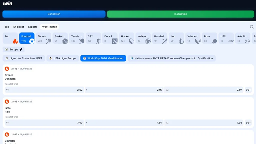Filter by Ligue des Champions UEFA
Screen dimensions: 256x144
(x=24, y=58)
